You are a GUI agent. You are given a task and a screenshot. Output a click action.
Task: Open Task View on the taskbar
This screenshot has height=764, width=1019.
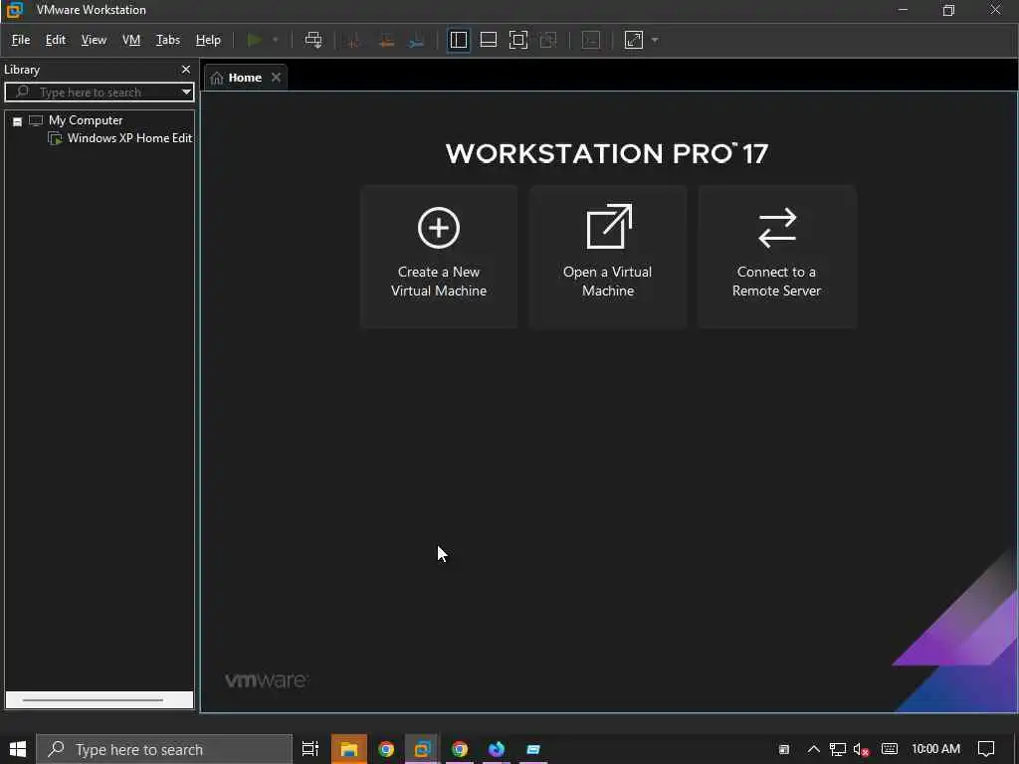pyautogui.click(x=310, y=749)
